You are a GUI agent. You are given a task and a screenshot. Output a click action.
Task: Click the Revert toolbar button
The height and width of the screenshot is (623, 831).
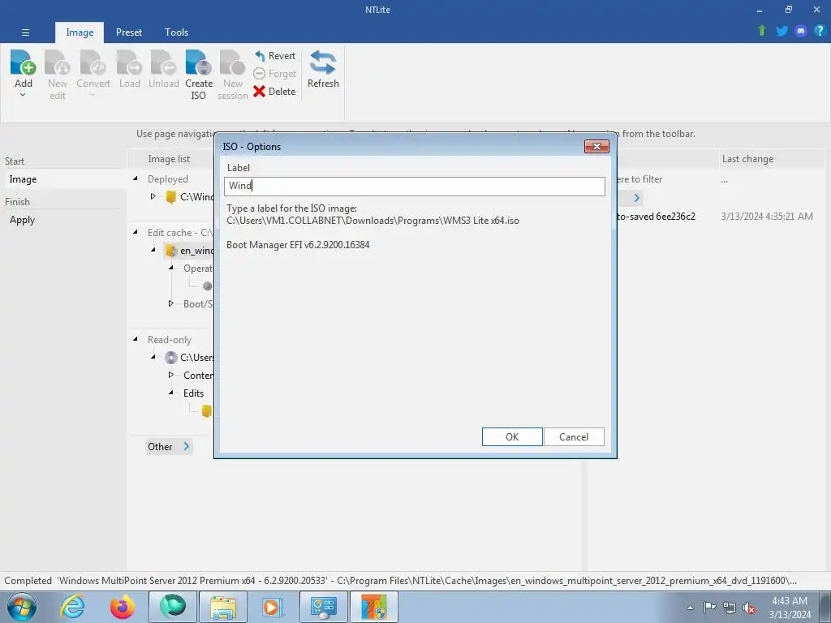pyautogui.click(x=274, y=56)
